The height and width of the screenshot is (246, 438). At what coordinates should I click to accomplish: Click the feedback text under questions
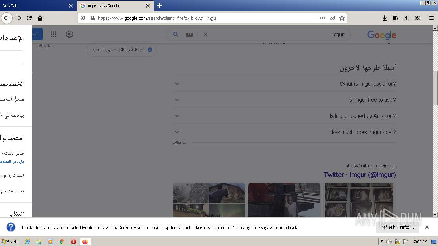pos(180,142)
